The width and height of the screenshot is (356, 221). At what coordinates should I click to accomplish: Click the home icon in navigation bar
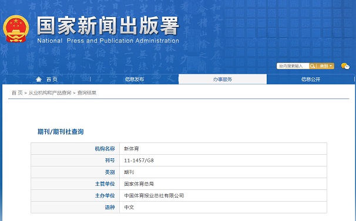point(39,79)
